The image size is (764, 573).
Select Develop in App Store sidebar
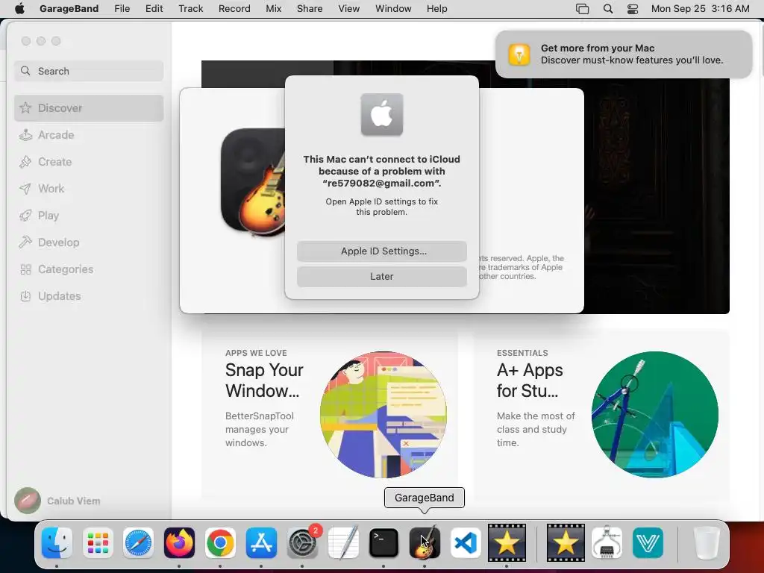pyautogui.click(x=89, y=242)
